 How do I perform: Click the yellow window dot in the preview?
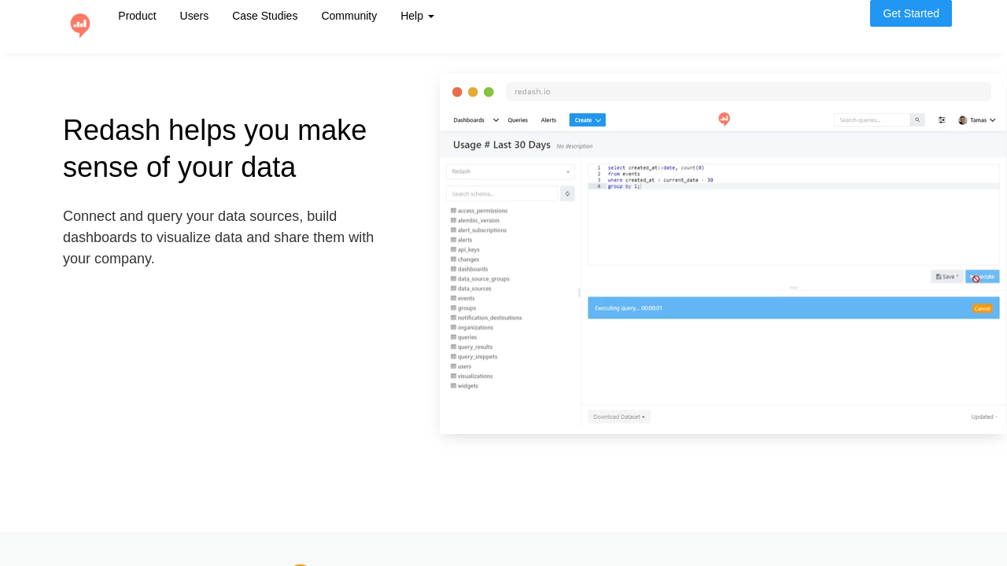[473, 92]
